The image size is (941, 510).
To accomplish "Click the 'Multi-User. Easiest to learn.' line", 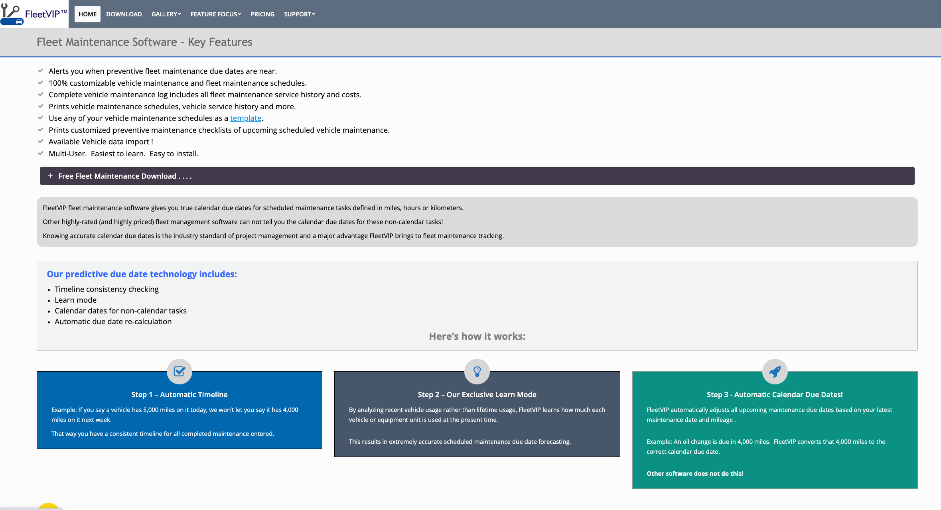I will point(124,154).
